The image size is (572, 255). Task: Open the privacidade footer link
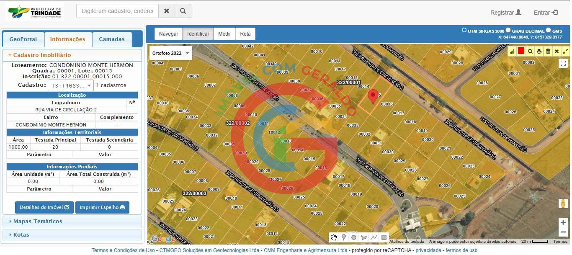coord(428,250)
